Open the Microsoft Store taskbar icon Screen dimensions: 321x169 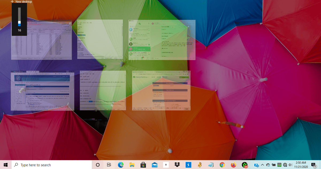(143, 165)
